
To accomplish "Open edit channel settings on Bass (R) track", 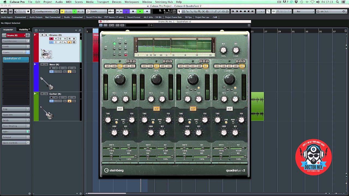I will 61,68.
